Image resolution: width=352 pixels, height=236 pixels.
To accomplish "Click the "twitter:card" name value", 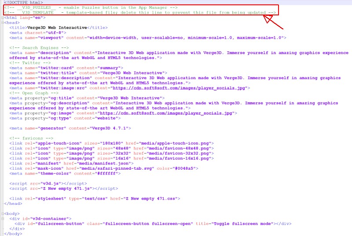I will click(x=56, y=68).
